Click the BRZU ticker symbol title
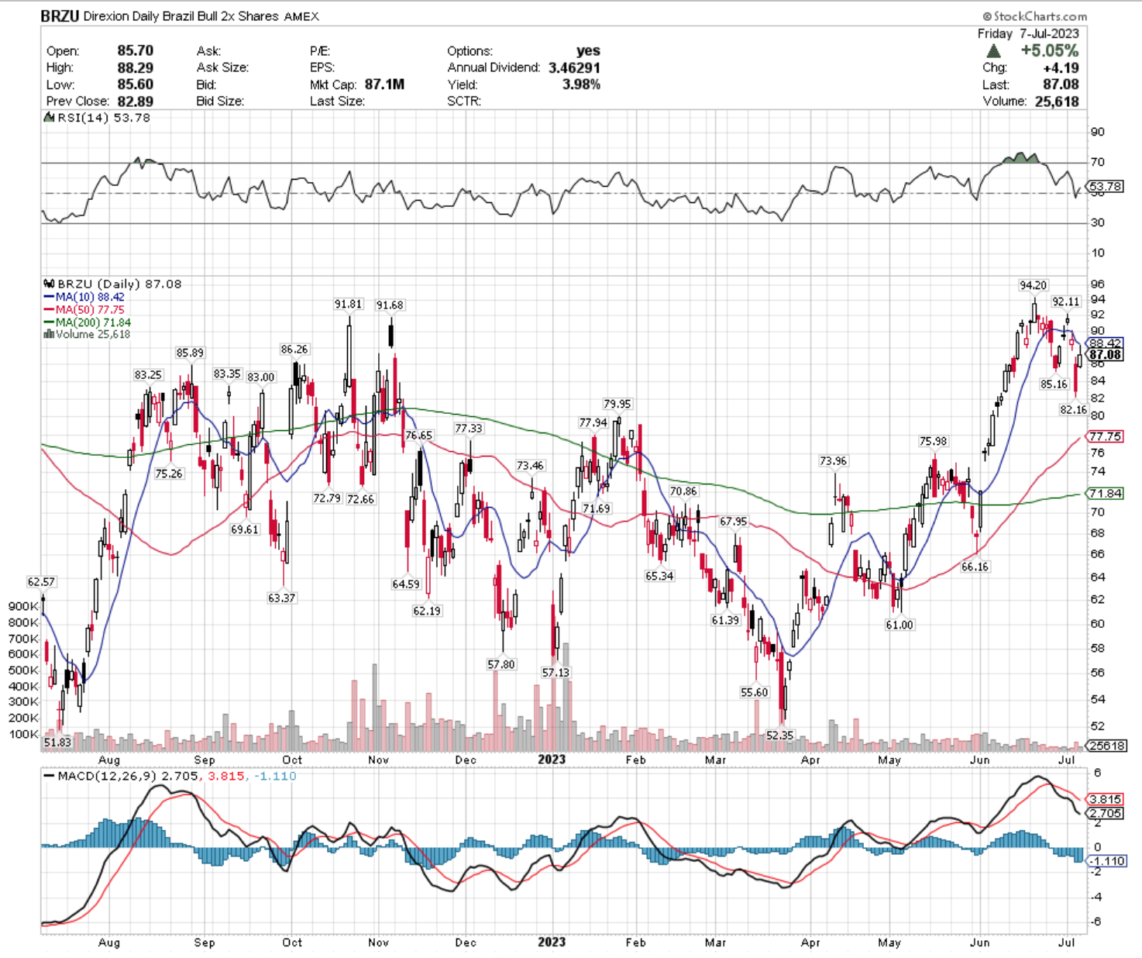Image resolution: width=1142 pixels, height=958 pixels. point(60,16)
